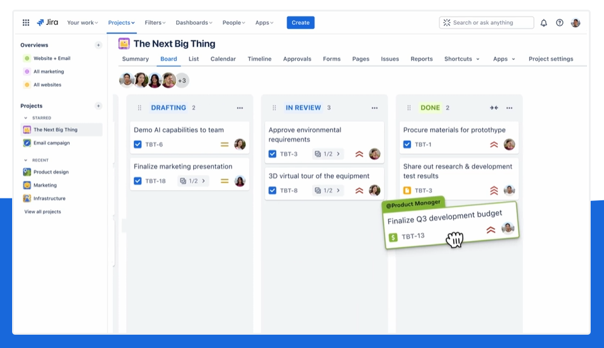Click the assignee avatar on Approve environmental requirements card
The image size is (604, 348).
click(374, 154)
